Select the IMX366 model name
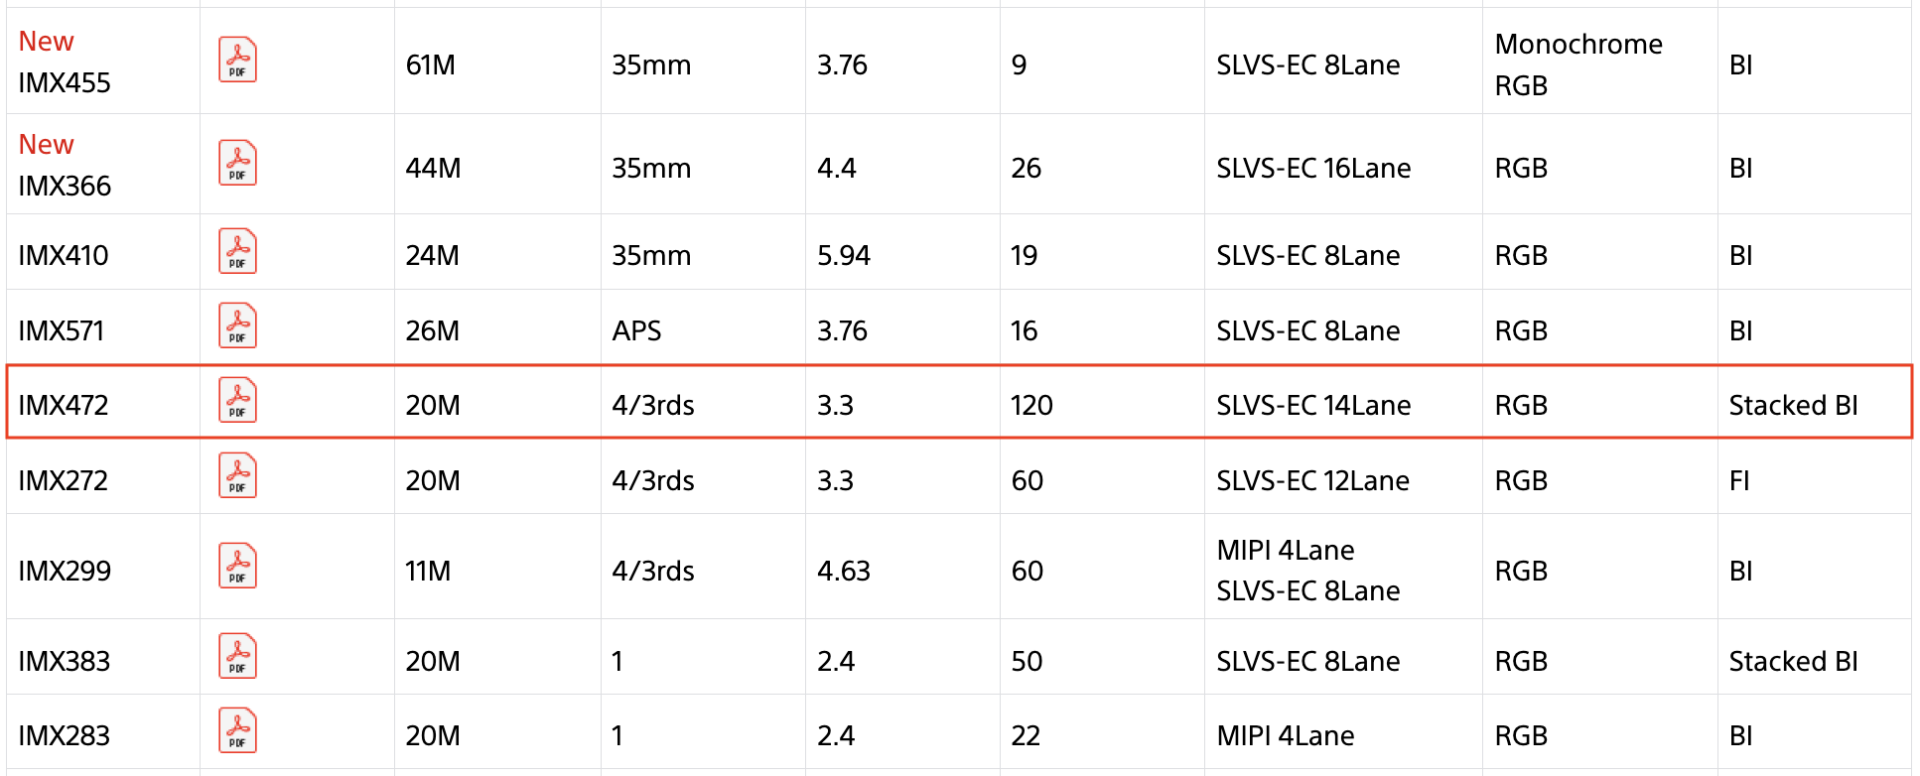1920x776 pixels. coord(65,187)
